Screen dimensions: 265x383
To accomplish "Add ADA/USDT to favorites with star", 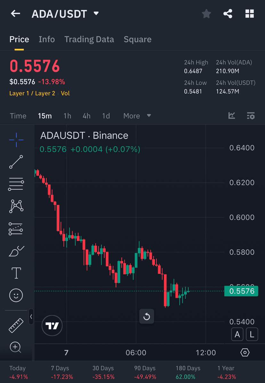I will (x=206, y=14).
